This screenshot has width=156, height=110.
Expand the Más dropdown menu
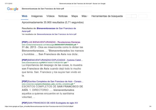[85, 16]
